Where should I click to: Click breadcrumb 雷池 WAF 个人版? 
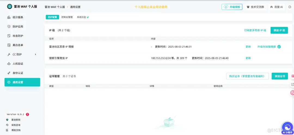pyautogui.click(x=55, y=7)
